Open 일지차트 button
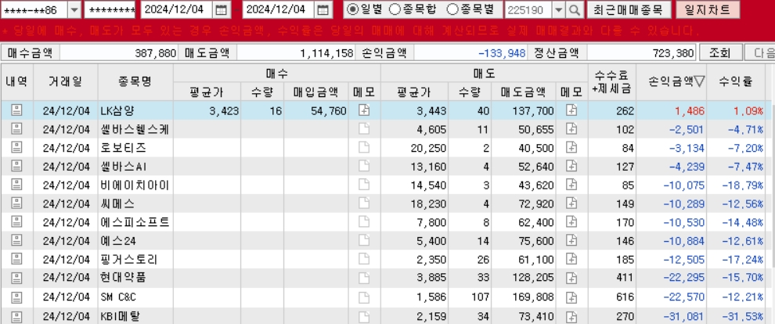 pos(708,9)
